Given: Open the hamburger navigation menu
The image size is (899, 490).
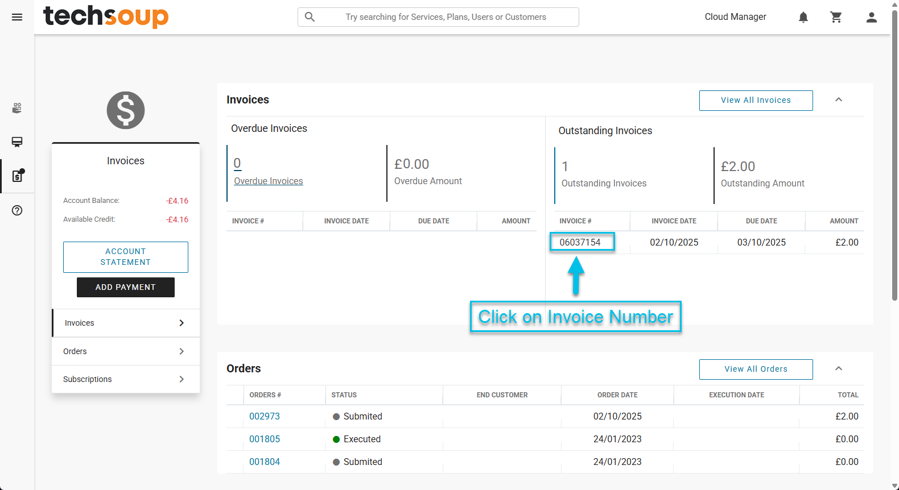Looking at the screenshot, I should point(17,17).
